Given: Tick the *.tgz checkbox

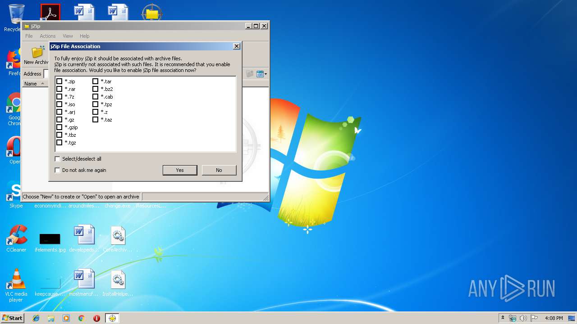Looking at the screenshot, I should (59, 143).
